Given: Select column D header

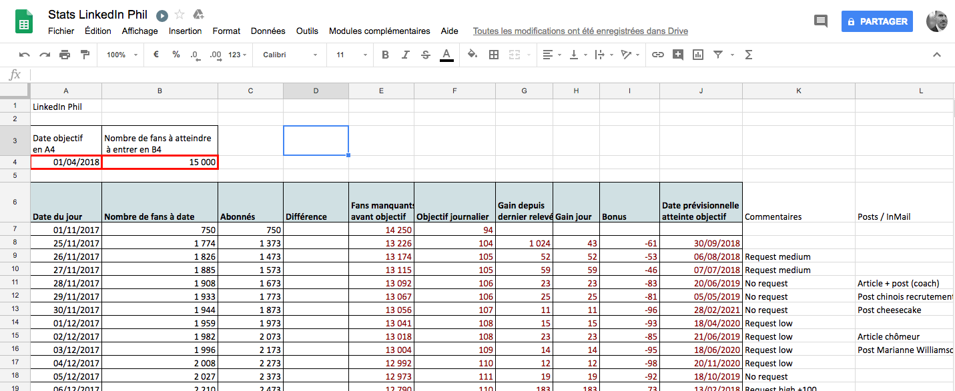Looking at the screenshot, I should coord(316,91).
